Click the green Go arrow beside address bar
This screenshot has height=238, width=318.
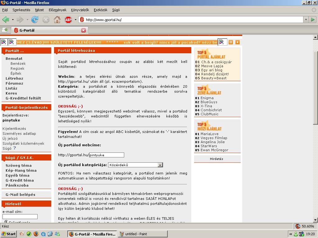point(313,20)
